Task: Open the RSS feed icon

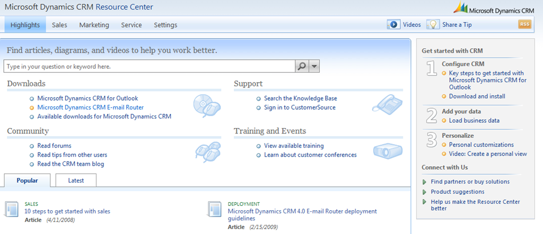Action: [524, 24]
